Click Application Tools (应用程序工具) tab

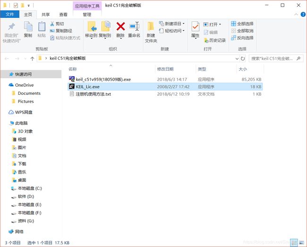coord(87,6)
